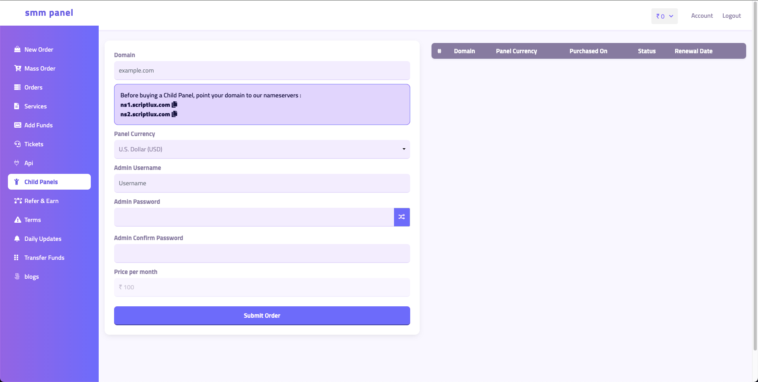Click the Tickets headset icon

[x=17, y=144]
